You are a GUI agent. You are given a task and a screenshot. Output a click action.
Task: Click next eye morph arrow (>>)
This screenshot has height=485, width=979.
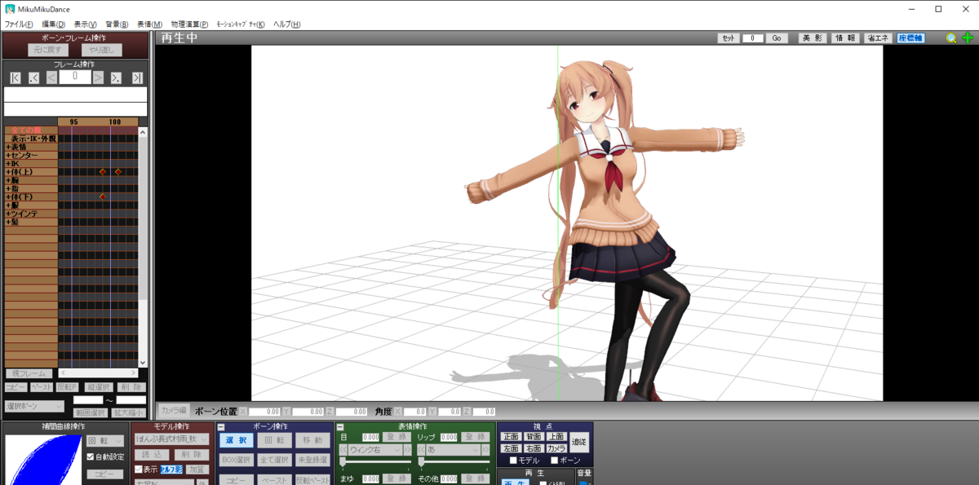click(407, 450)
